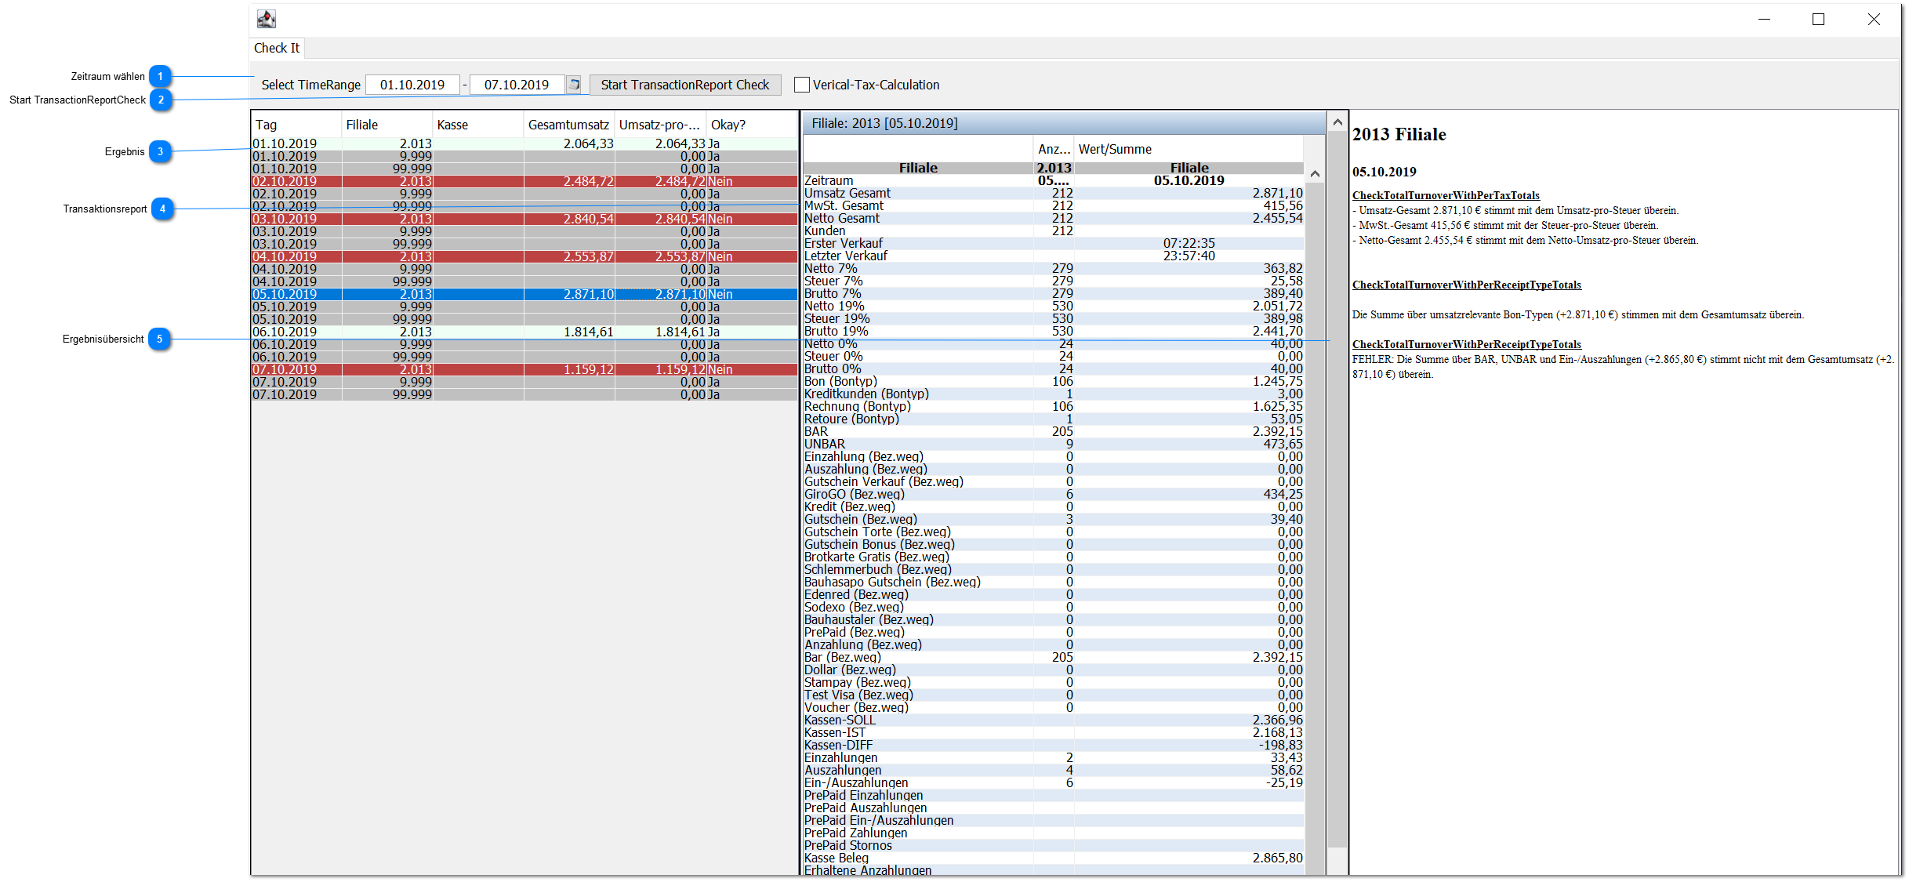Click the Kassen-DIFF row
The height and width of the screenshot is (882, 1909).
(1054, 745)
